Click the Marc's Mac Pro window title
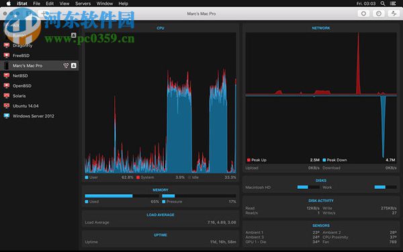The image size is (403, 252). pyautogui.click(x=201, y=13)
